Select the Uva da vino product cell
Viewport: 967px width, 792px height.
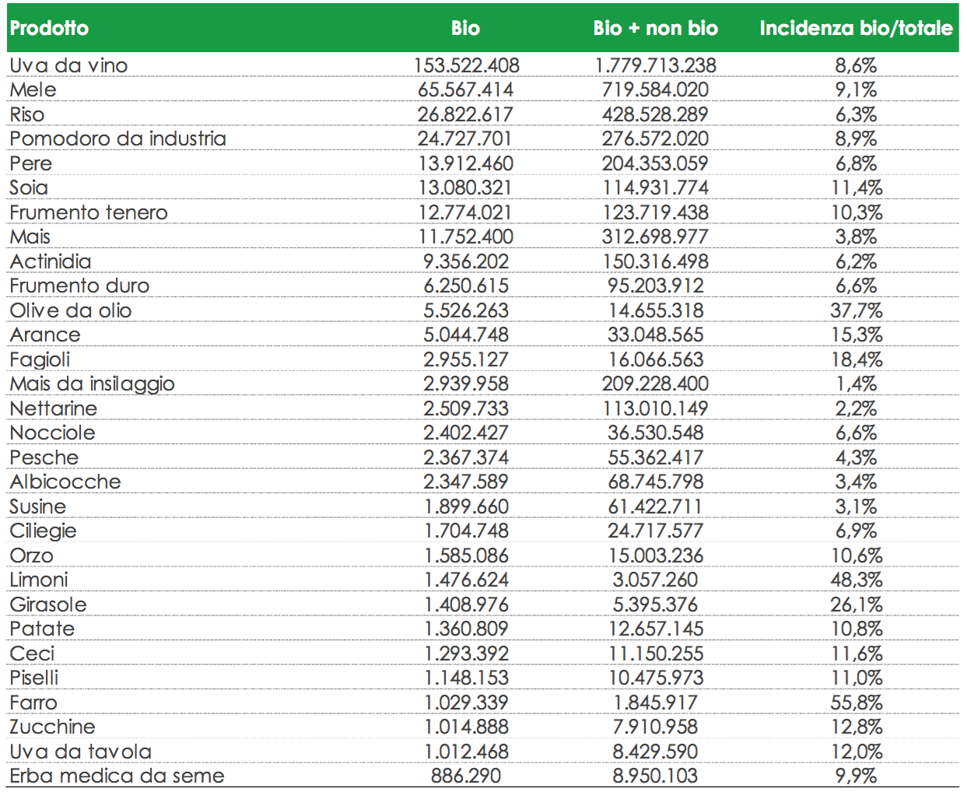(68, 65)
